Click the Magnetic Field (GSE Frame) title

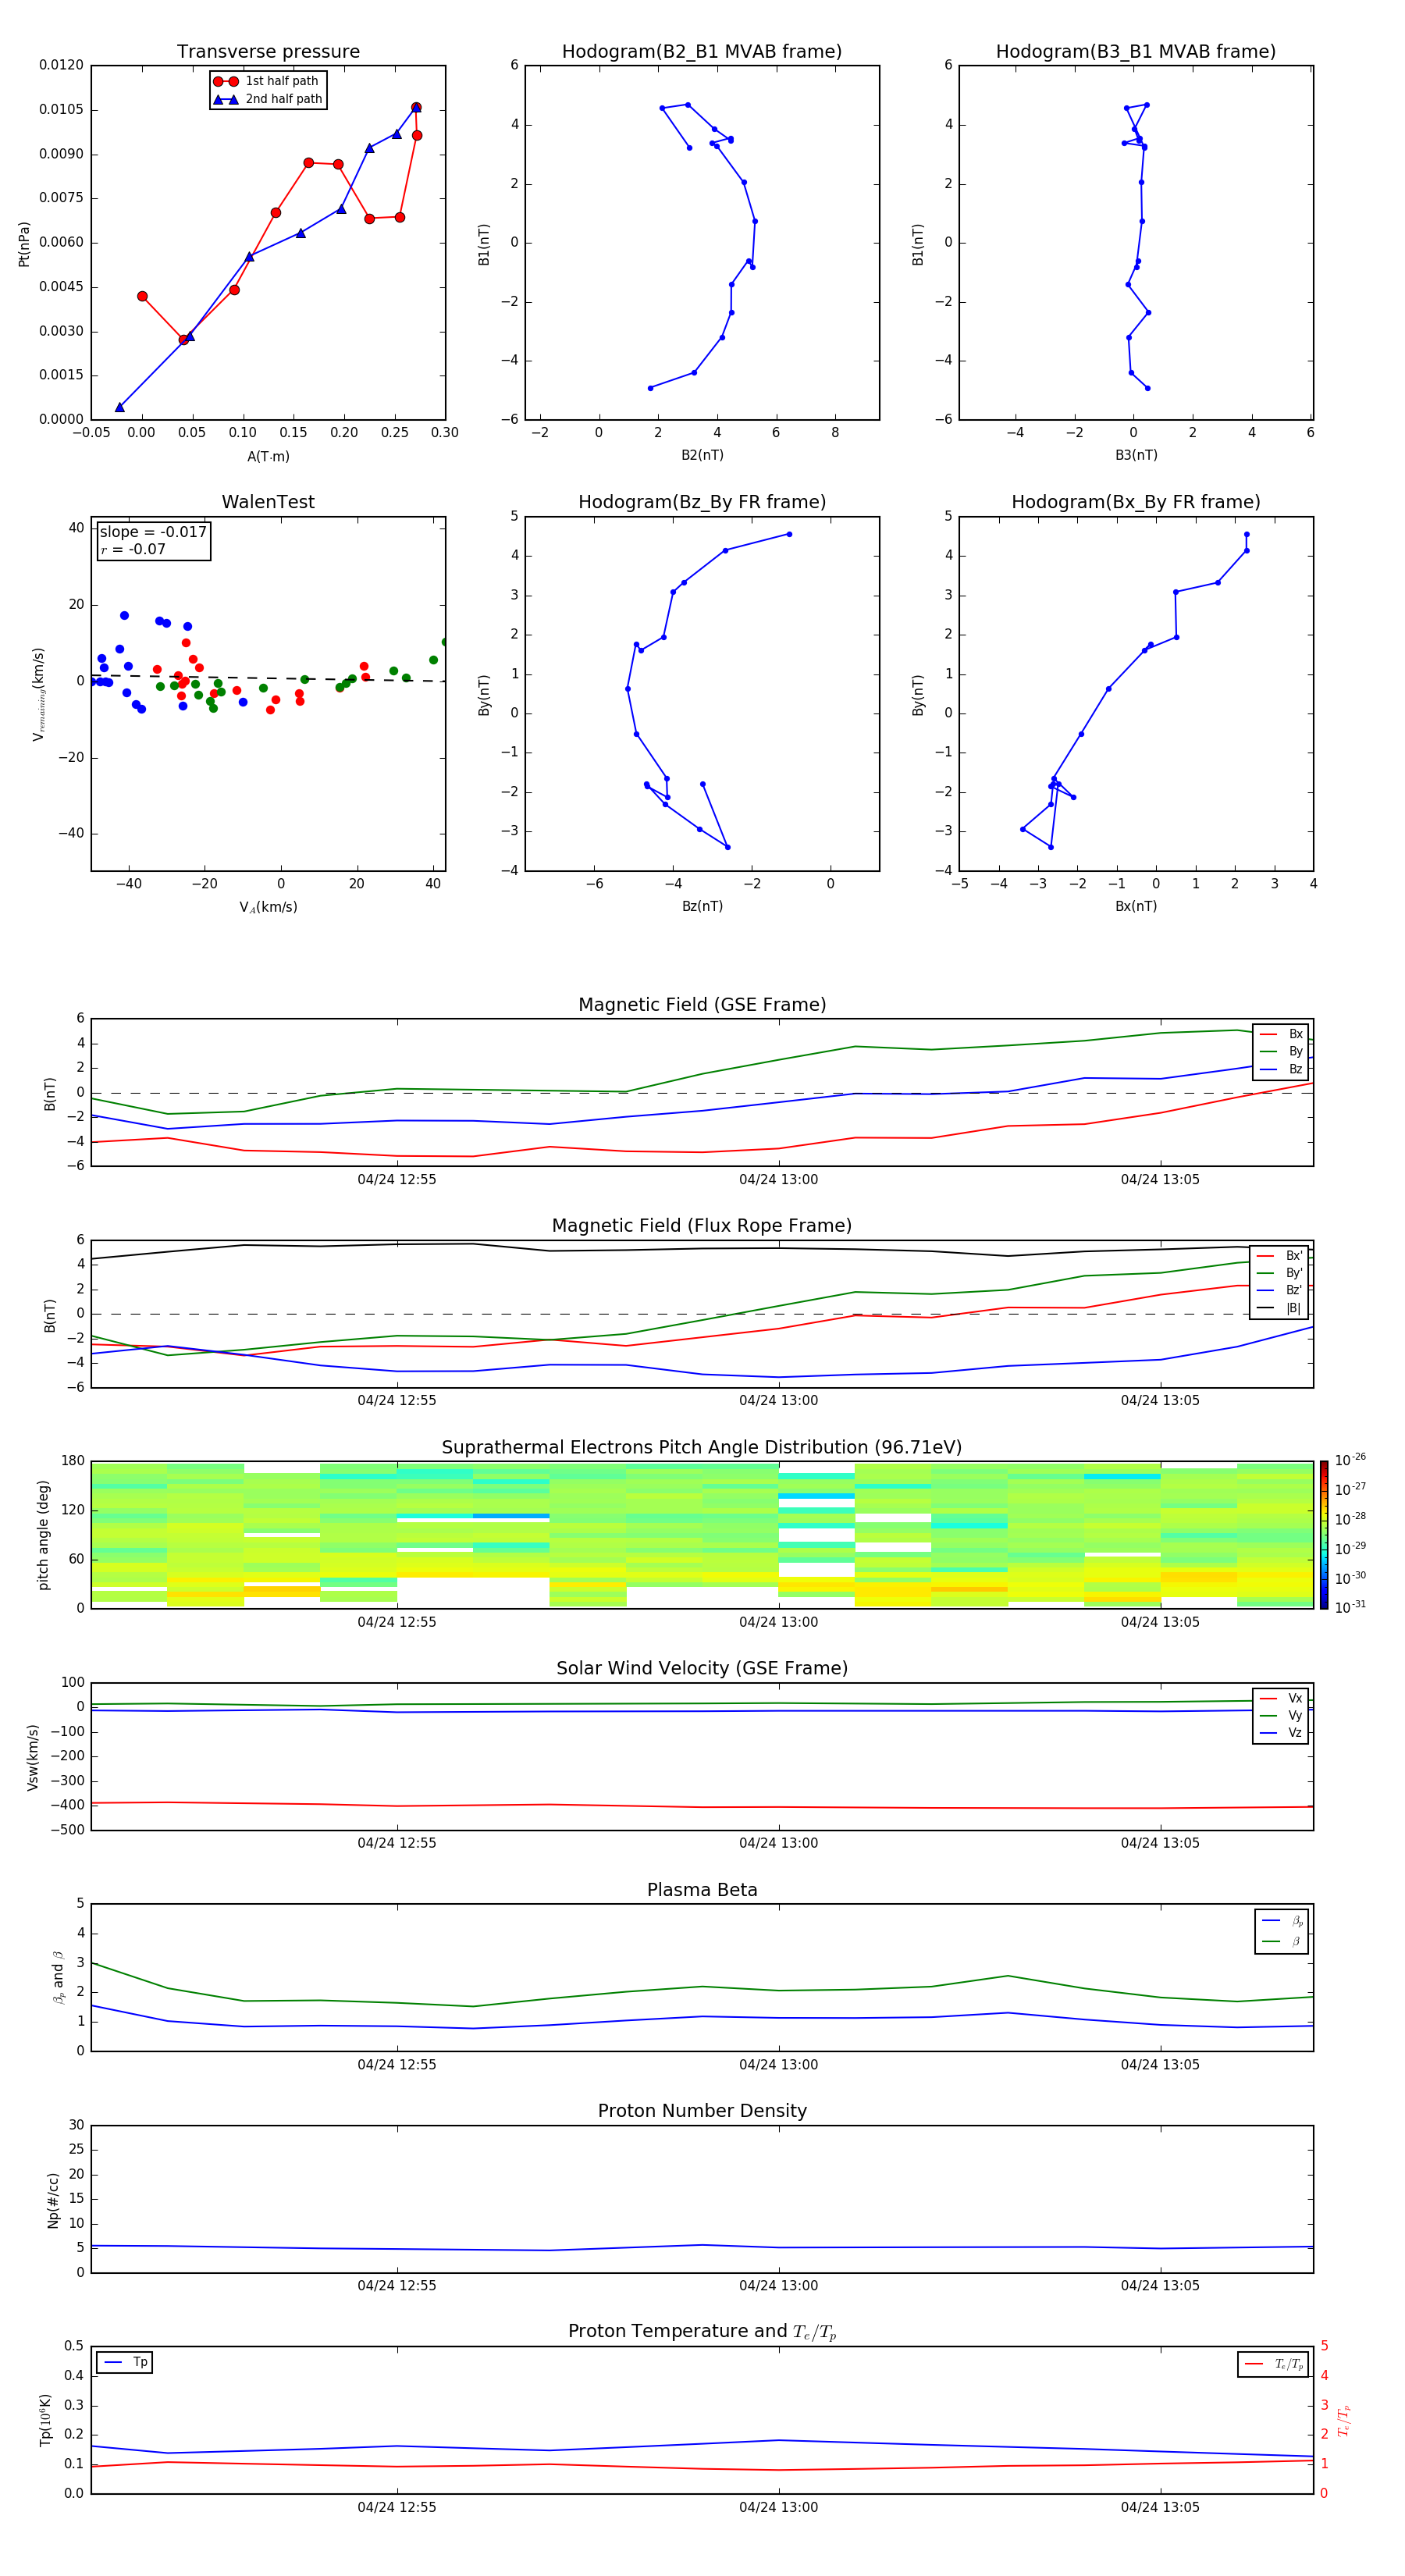(702, 1005)
